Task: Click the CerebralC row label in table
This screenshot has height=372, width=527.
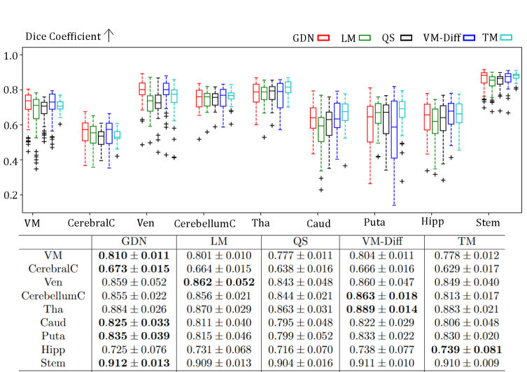Action: 53,269
